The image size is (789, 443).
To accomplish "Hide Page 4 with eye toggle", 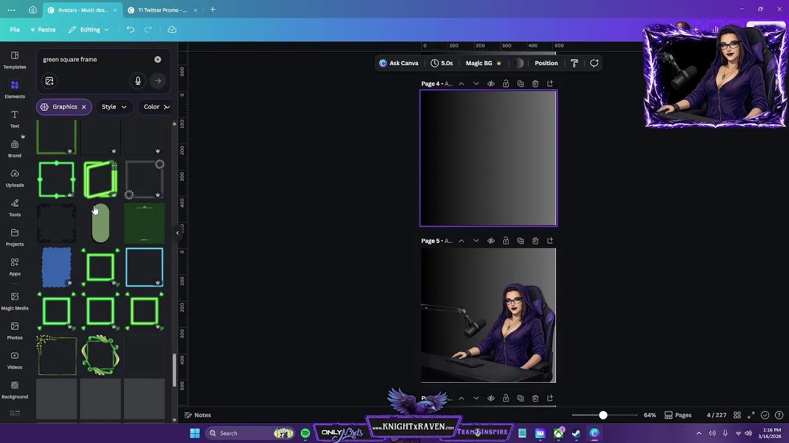I will click(491, 84).
